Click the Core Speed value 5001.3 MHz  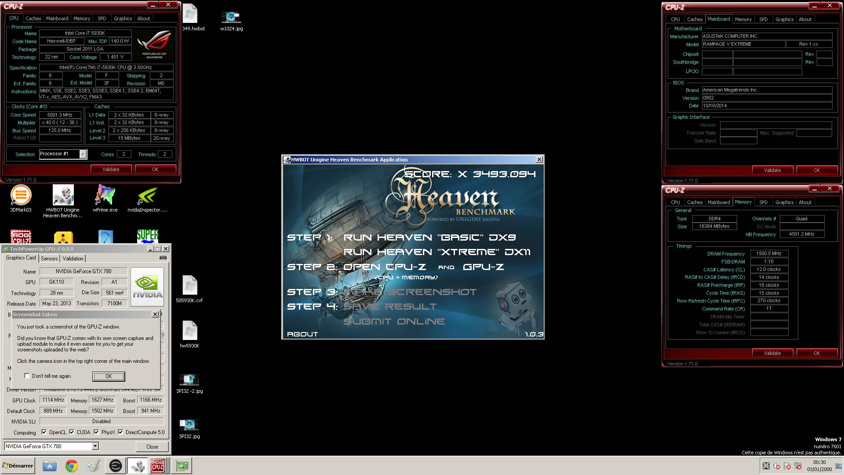[x=60, y=115]
